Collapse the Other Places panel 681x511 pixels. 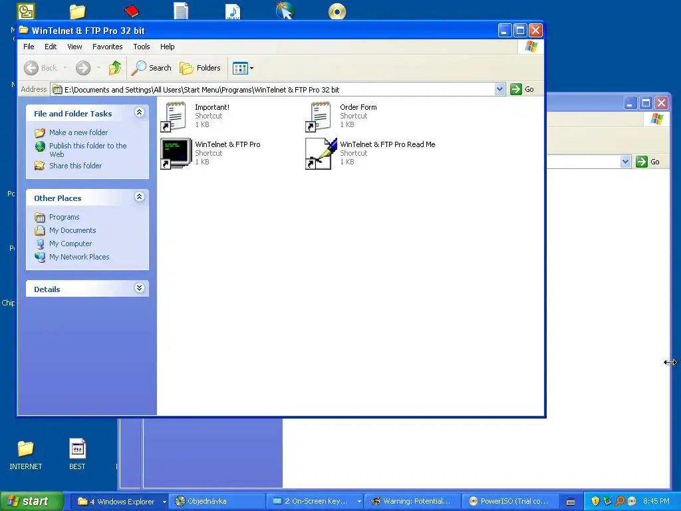tap(140, 197)
